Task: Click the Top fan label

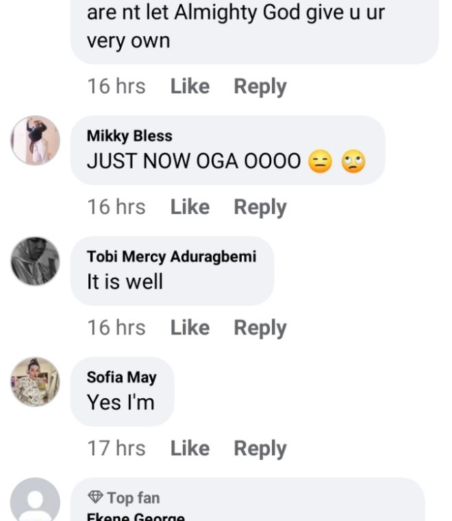Action: tap(133, 498)
